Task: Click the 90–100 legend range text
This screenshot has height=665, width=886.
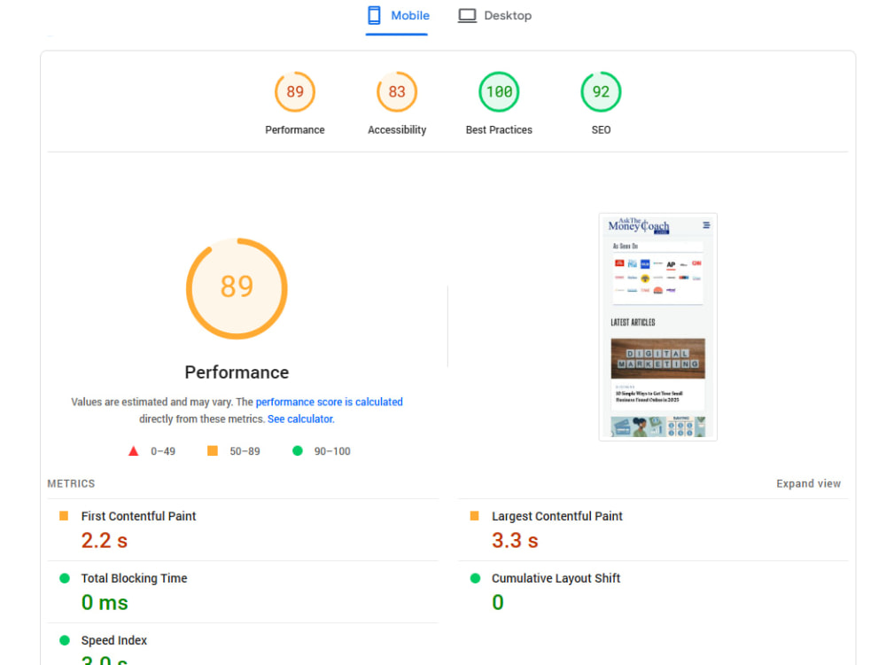Action: [332, 451]
